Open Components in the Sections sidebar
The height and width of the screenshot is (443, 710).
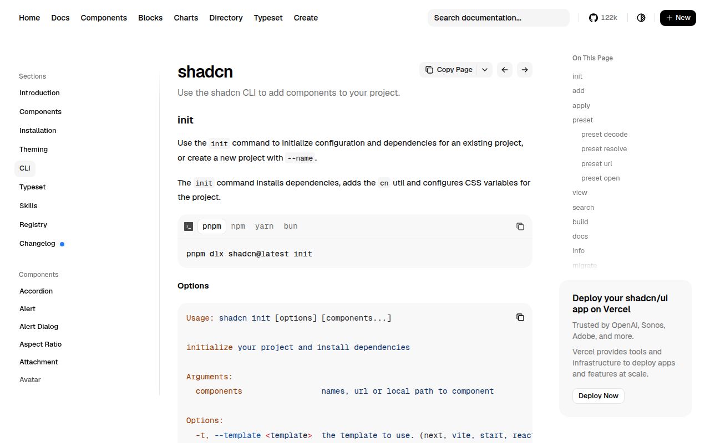pyautogui.click(x=40, y=112)
